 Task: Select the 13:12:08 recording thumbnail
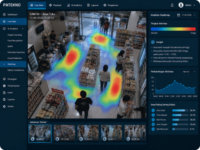pos(64,133)
